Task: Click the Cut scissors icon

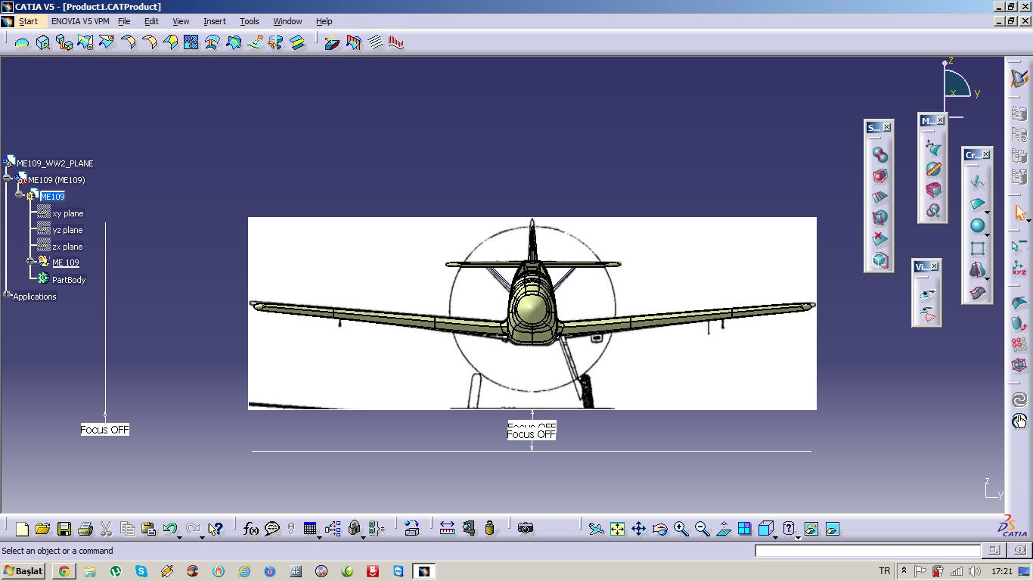Action: (106, 529)
